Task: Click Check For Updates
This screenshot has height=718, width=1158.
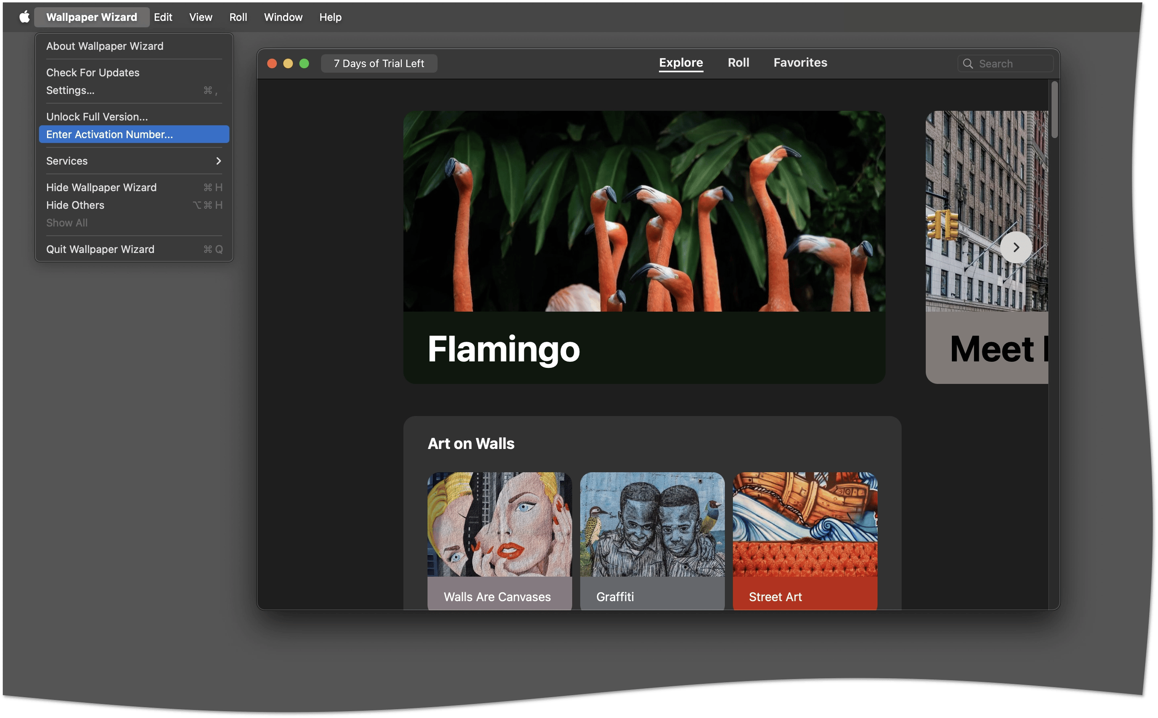Action: coord(93,73)
